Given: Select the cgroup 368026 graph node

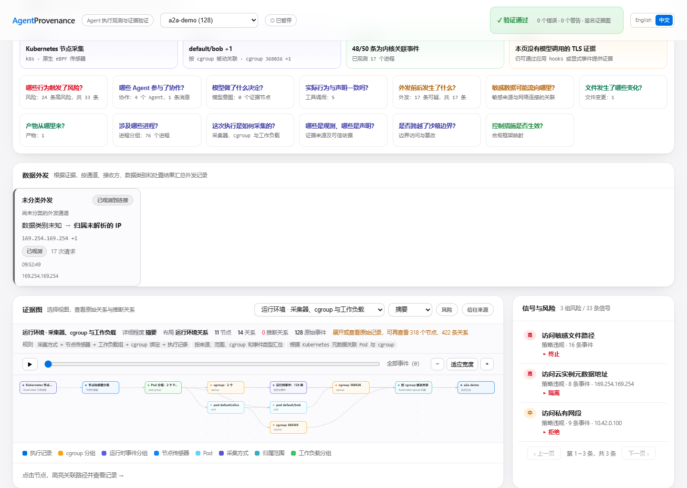Looking at the screenshot, I should [351, 387].
